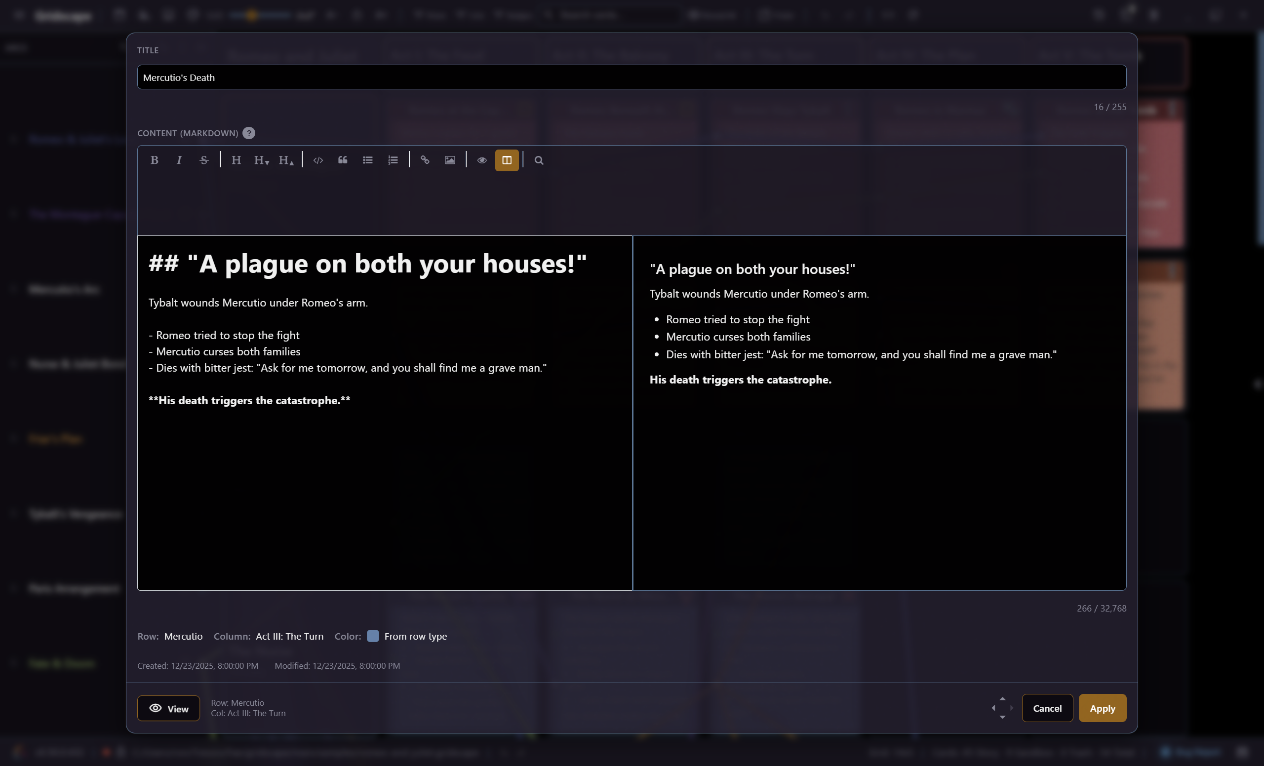Open Markdown help via the question mark icon

(x=249, y=133)
